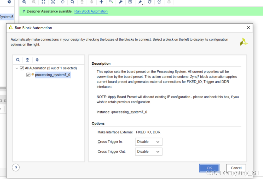Click the auto-fit selection crosshair icon
The image size is (263, 179).
(63, 2)
